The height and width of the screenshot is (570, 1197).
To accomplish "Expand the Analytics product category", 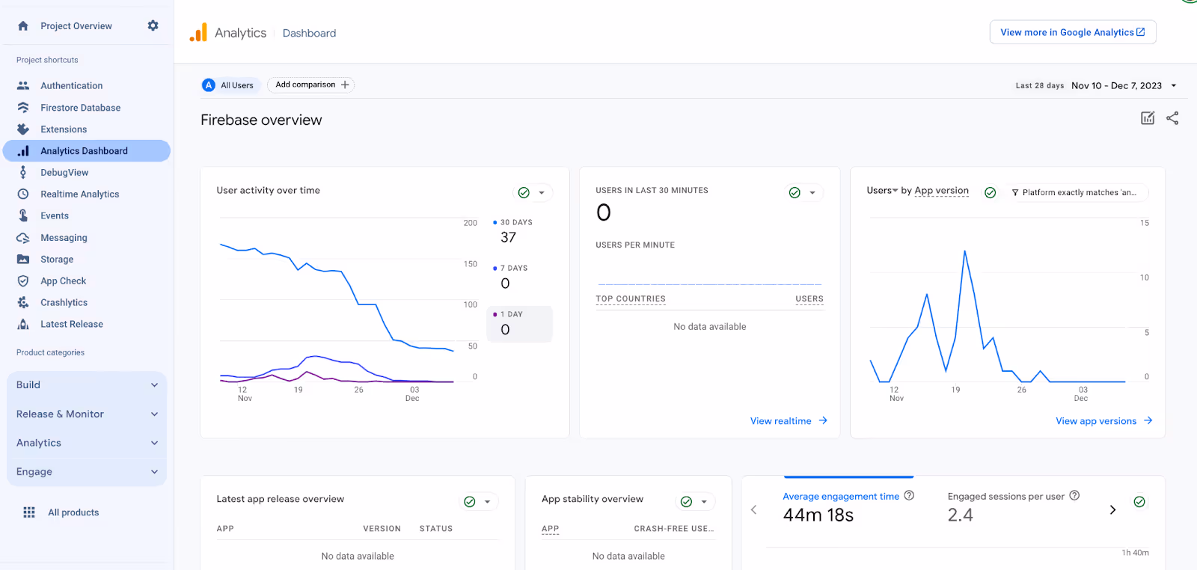I will 87,443.
